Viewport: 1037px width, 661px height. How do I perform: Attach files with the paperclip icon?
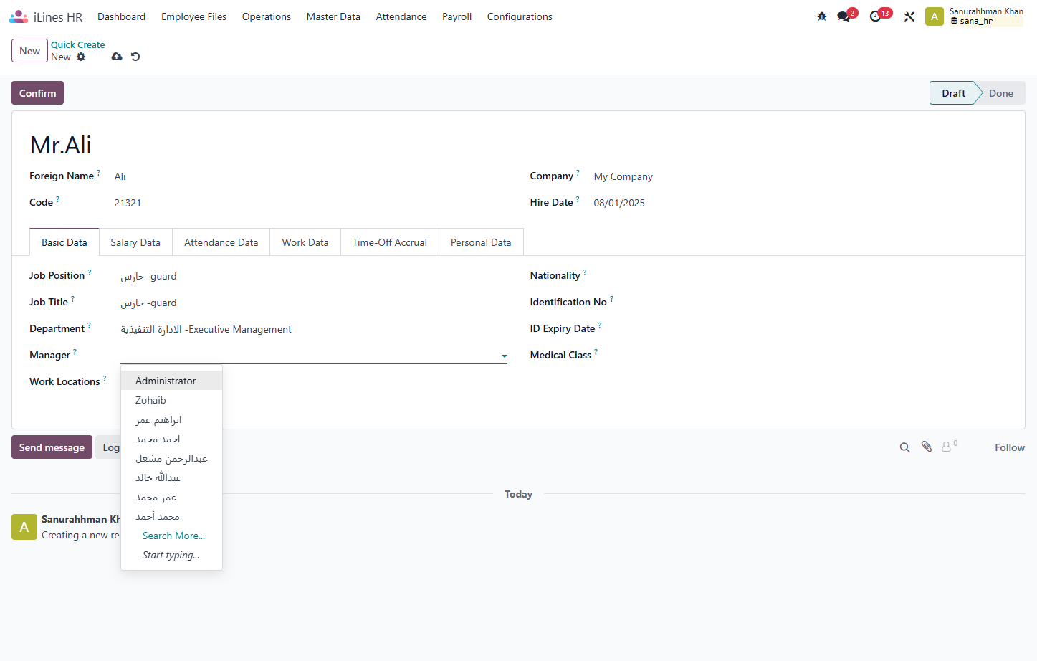(x=927, y=447)
